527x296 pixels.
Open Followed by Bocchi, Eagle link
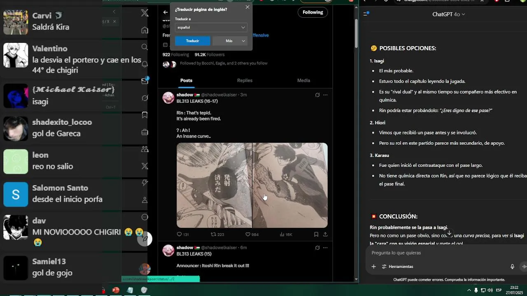[x=224, y=63]
